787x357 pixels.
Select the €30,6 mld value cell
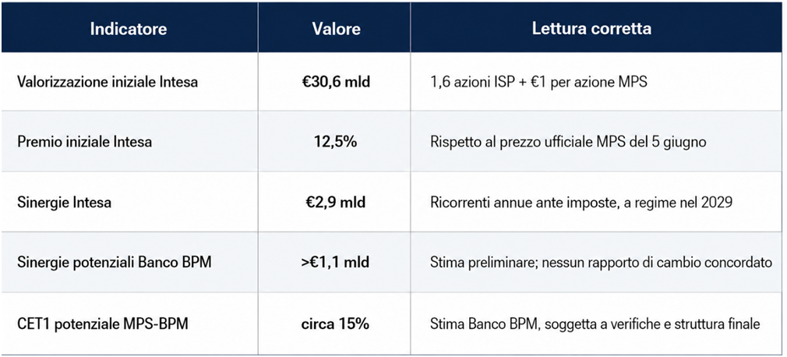point(336,82)
